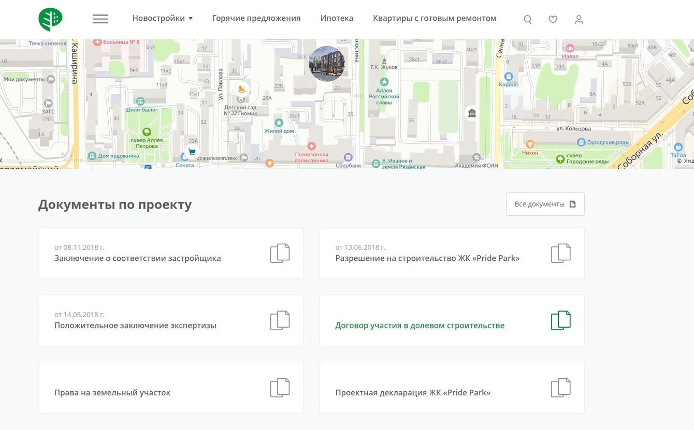Select the Шили-были map marker
Image resolution: width=694 pixels, height=430 pixels.
click(x=140, y=101)
